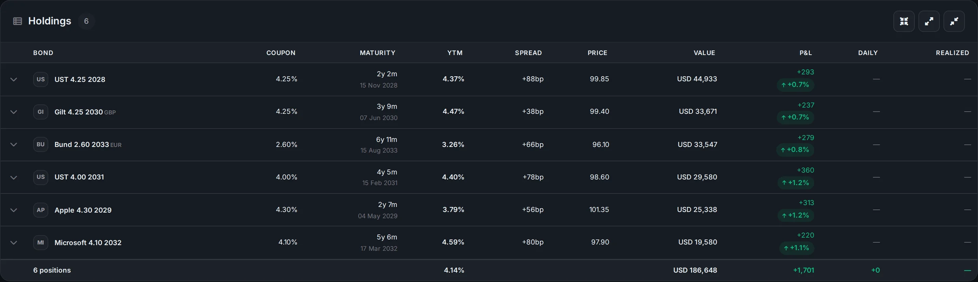Image resolution: width=978 pixels, height=282 pixels.
Task: Sort by the COUPON column header
Action: [x=281, y=53]
